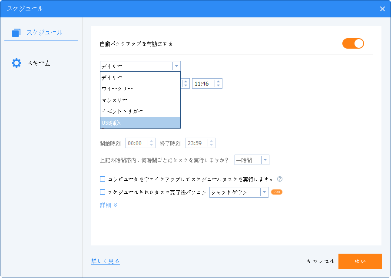
Task: Click the help question mark icon
Action: pyautogui.click(x=280, y=179)
